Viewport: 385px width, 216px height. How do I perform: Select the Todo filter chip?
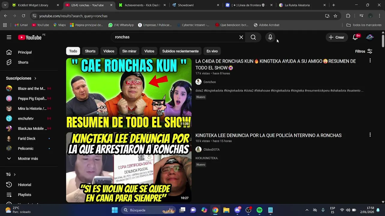click(73, 51)
